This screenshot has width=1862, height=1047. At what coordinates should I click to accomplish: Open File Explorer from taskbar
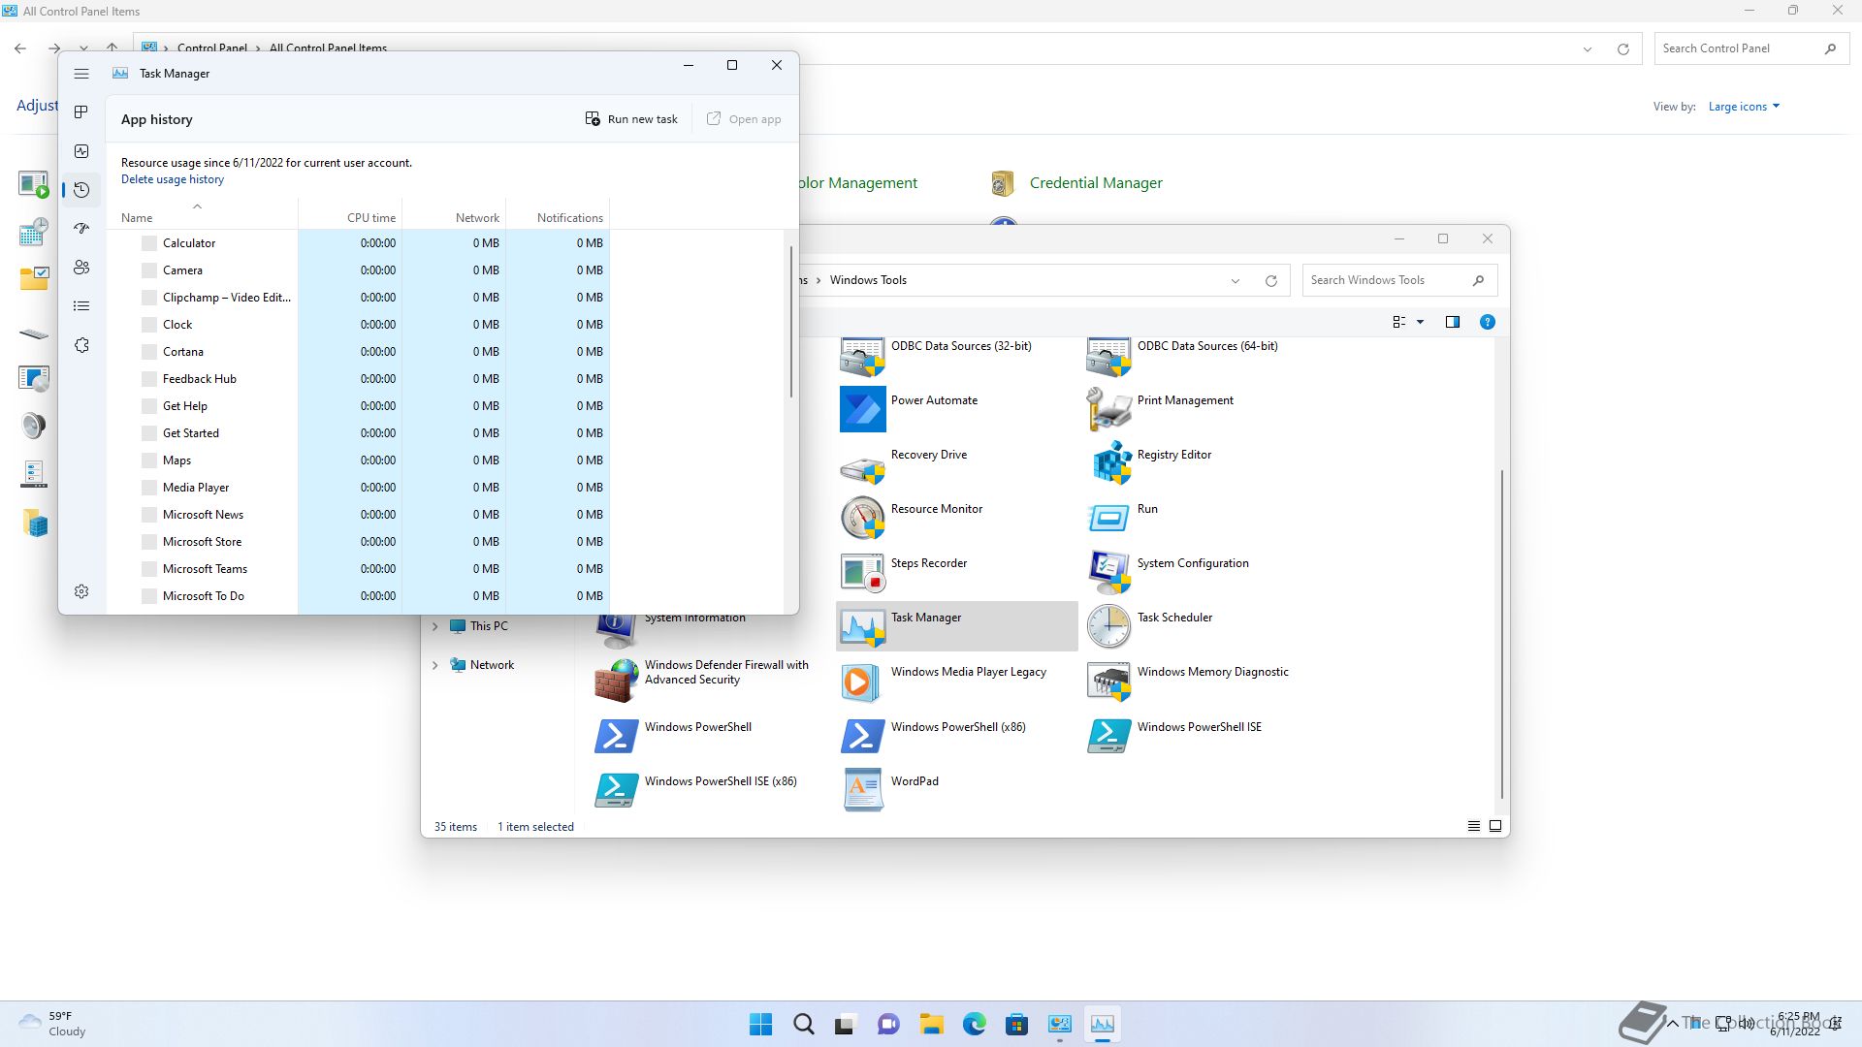(x=932, y=1024)
